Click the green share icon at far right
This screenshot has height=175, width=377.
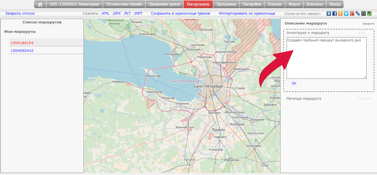(x=369, y=14)
